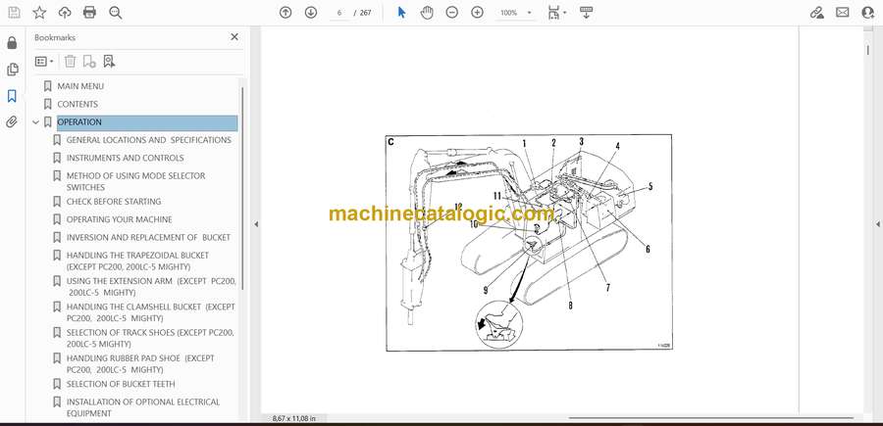Image resolution: width=883 pixels, height=426 pixels.
Task: Open SELECTION OF BUCKET TEETH bookmark
Action: [121, 384]
